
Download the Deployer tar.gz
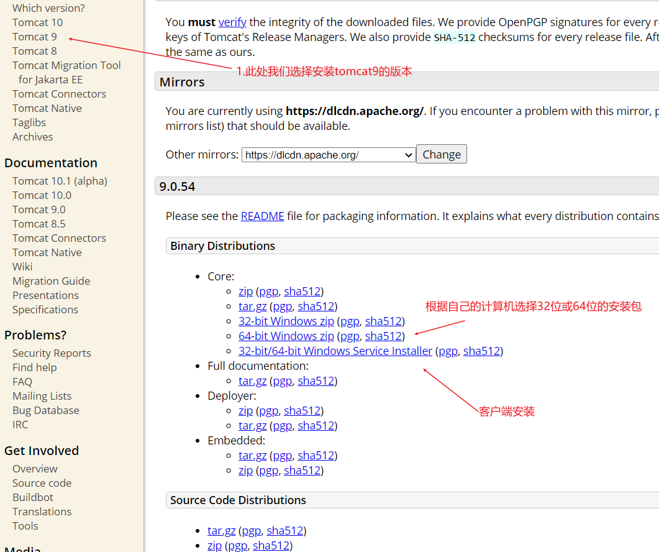pos(252,426)
